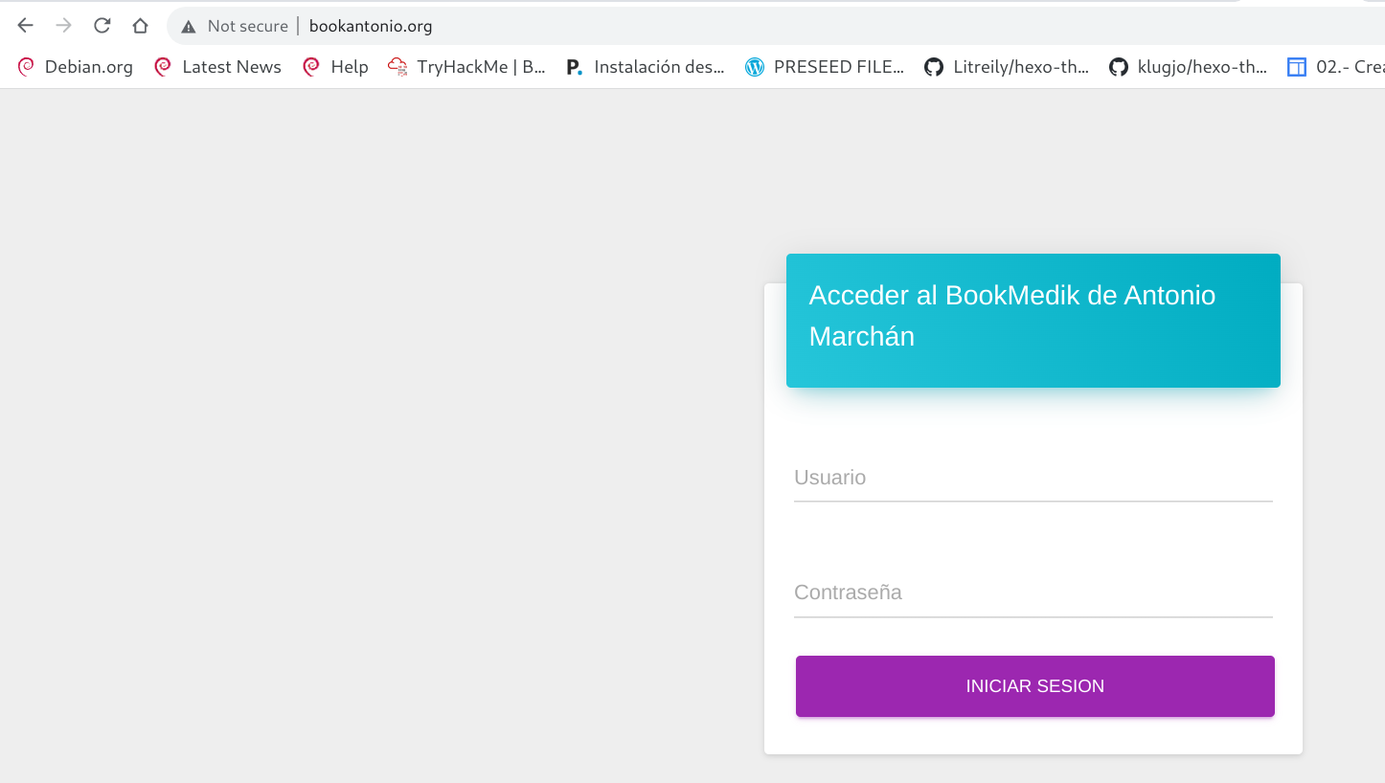
Task: Open the klugjo/hexo-th GitHub bookmark
Action: pos(1188,67)
